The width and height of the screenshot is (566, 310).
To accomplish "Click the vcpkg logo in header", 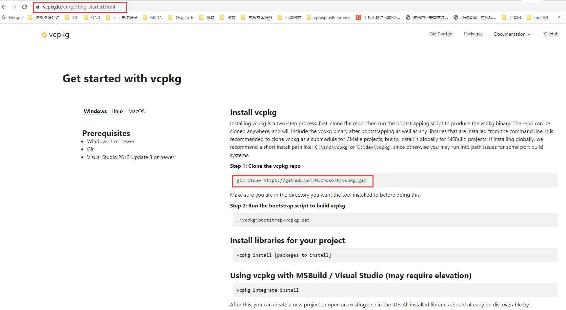I will tap(55, 35).
